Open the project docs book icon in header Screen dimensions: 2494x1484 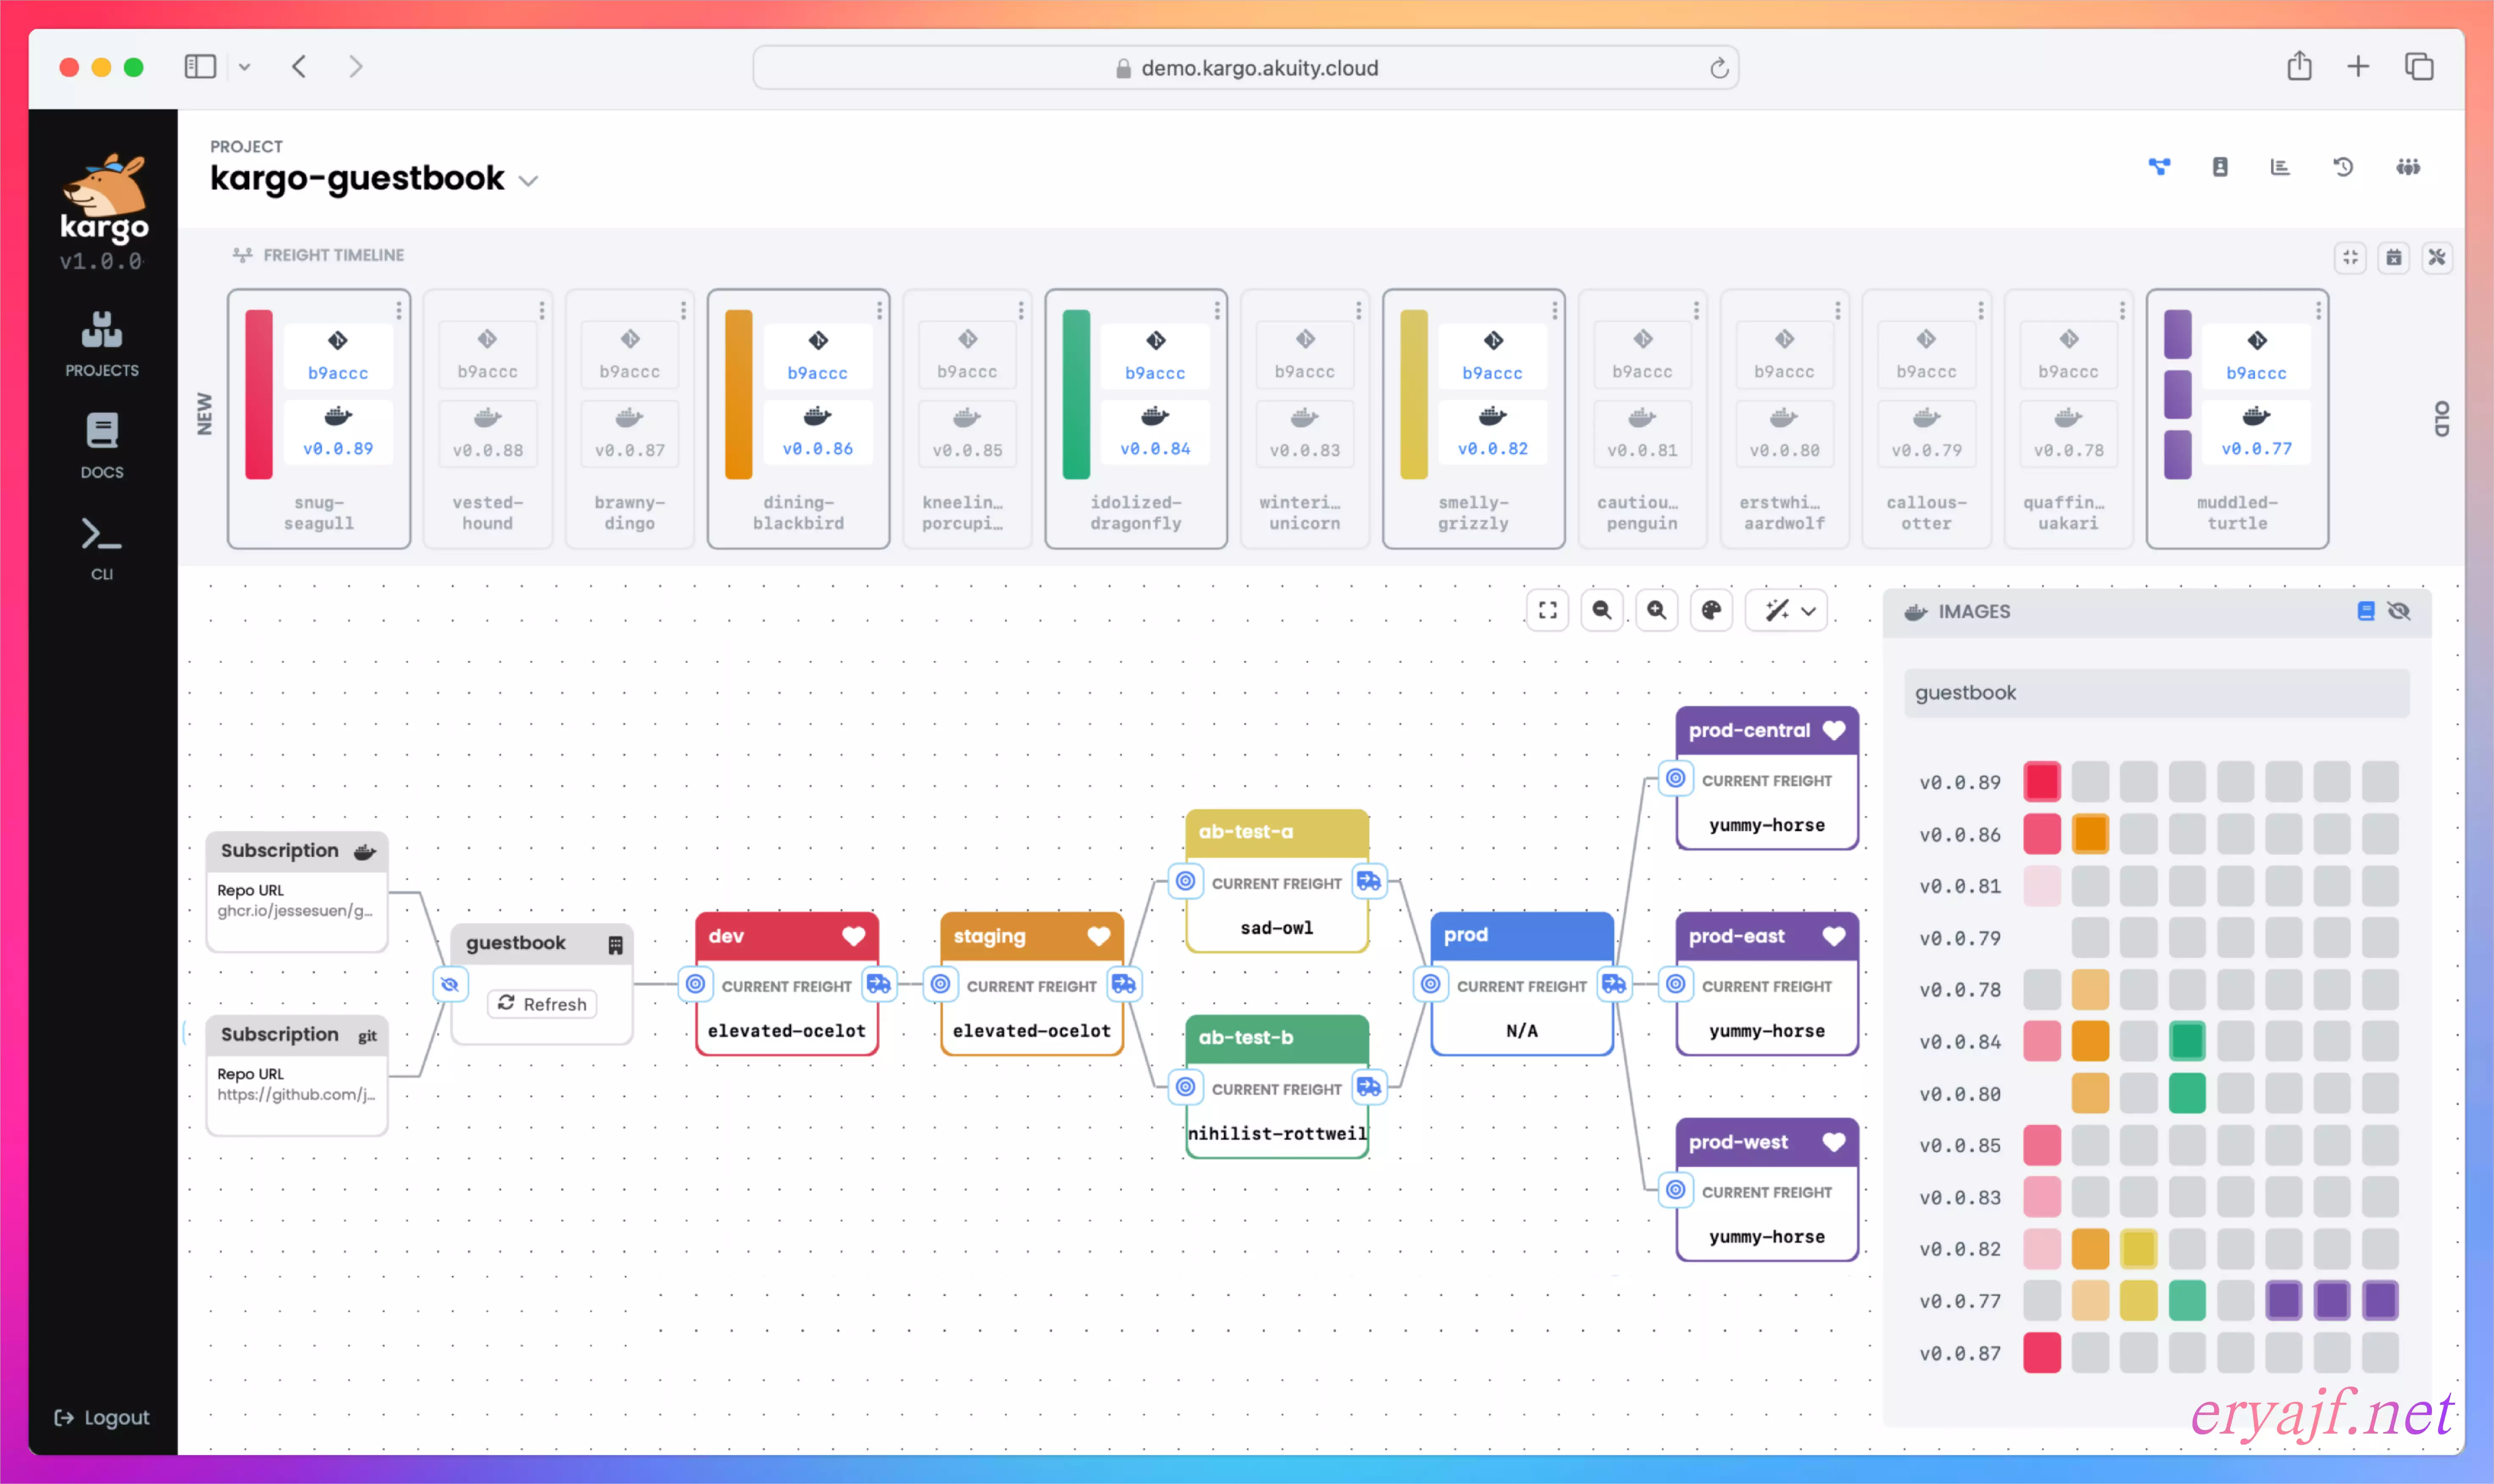[2220, 167]
